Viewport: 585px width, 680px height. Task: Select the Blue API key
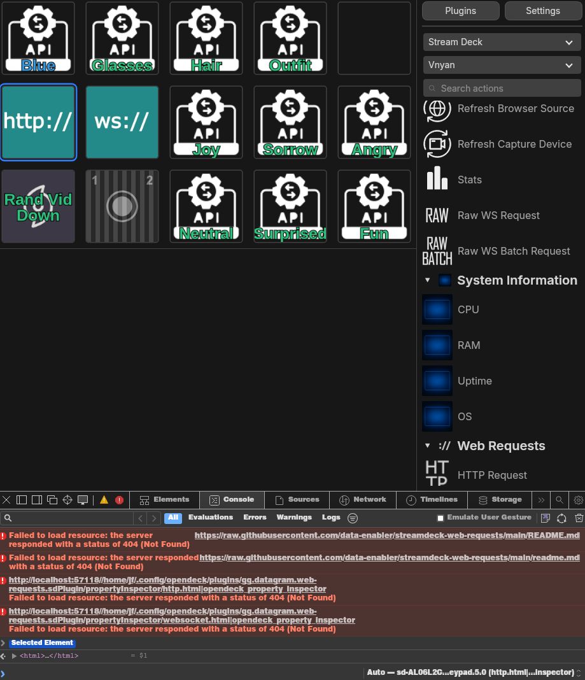click(38, 38)
